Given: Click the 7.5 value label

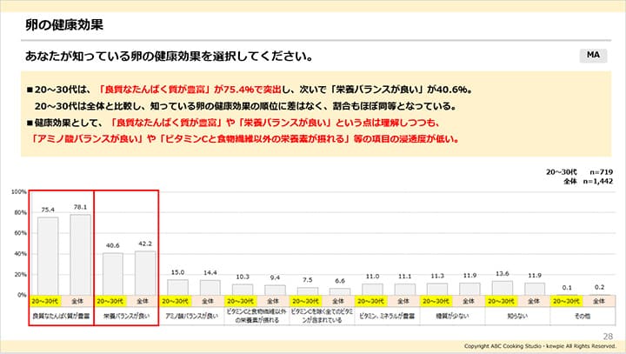Looking at the screenshot, I should pyautogui.click(x=308, y=280).
